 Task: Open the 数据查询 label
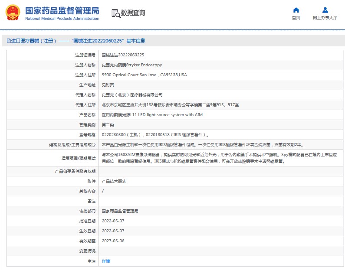(x=133, y=13)
